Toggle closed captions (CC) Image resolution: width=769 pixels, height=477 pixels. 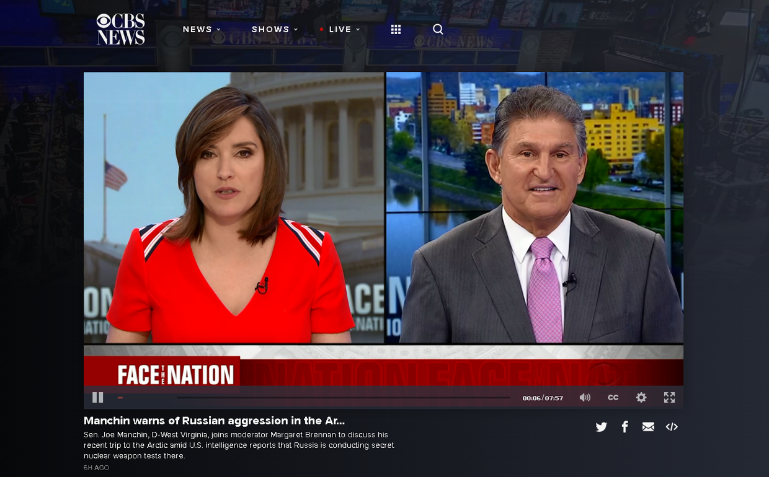(613, 398)
